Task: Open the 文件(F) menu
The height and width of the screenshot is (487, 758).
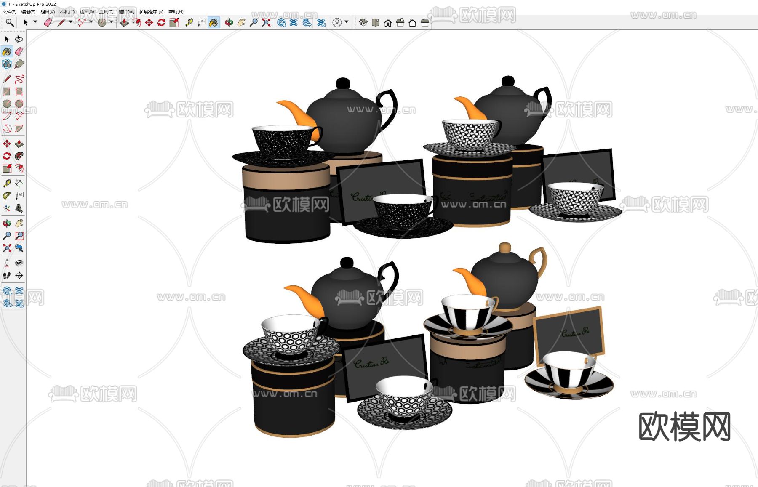Action: click(x=9, y=12)
